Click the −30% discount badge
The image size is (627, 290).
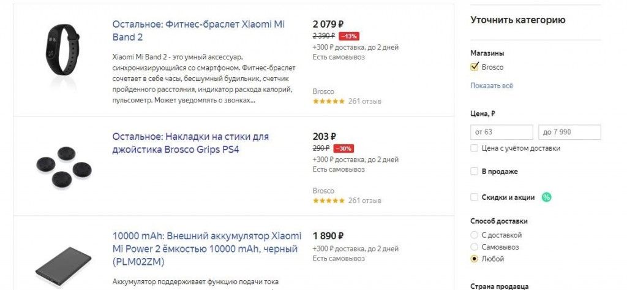coord(343,148)
